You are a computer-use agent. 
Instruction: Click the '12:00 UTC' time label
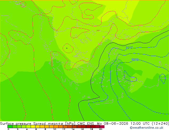(x=140, y=123)
